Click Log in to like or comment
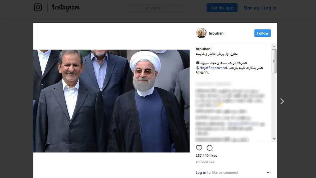 [x=201, y=172]
